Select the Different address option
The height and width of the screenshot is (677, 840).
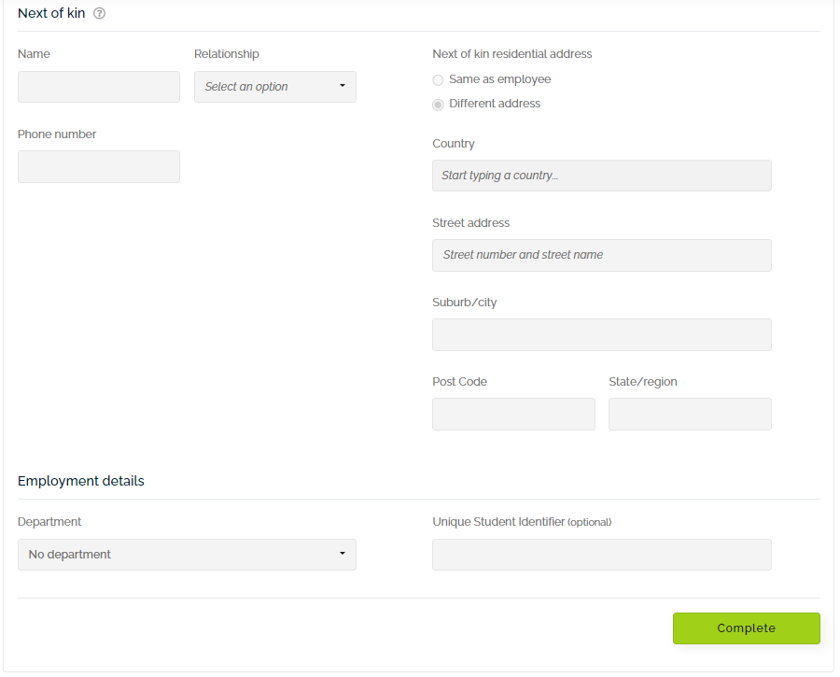[438, 104]
